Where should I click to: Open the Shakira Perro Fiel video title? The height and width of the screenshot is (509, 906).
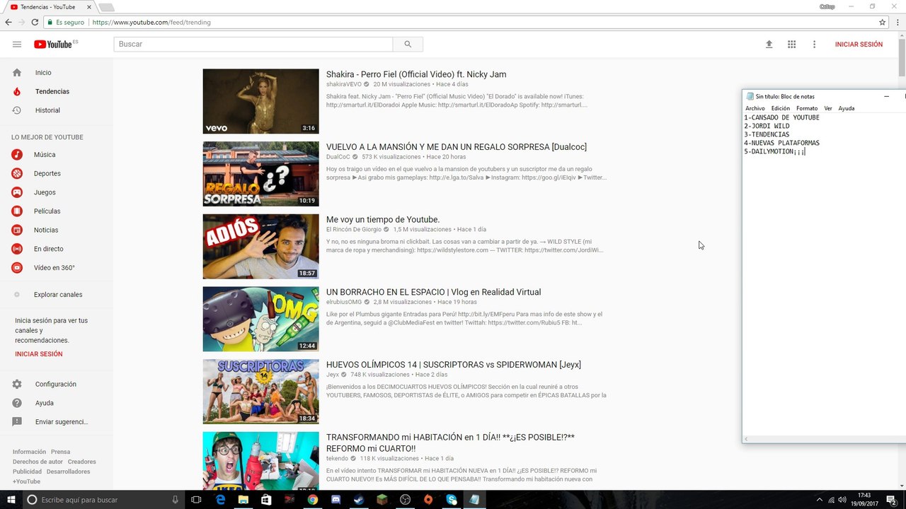pyautogui.click(x=416, y=74)
